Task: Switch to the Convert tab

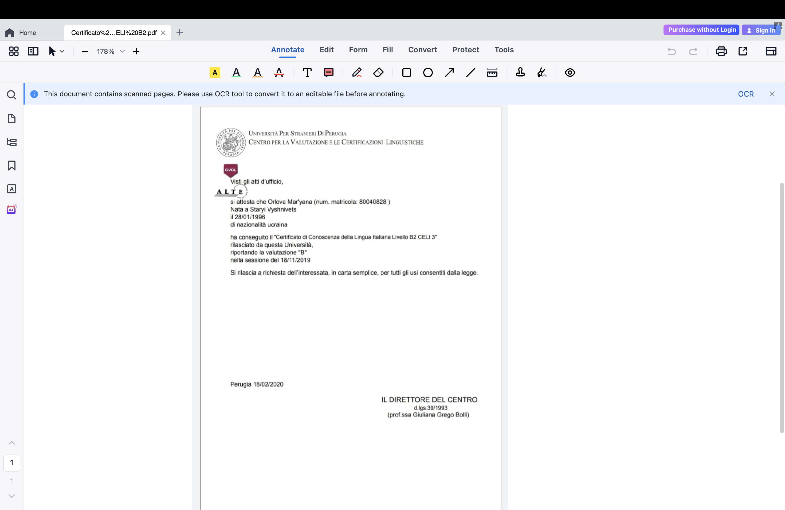Action: pos(422,50)
